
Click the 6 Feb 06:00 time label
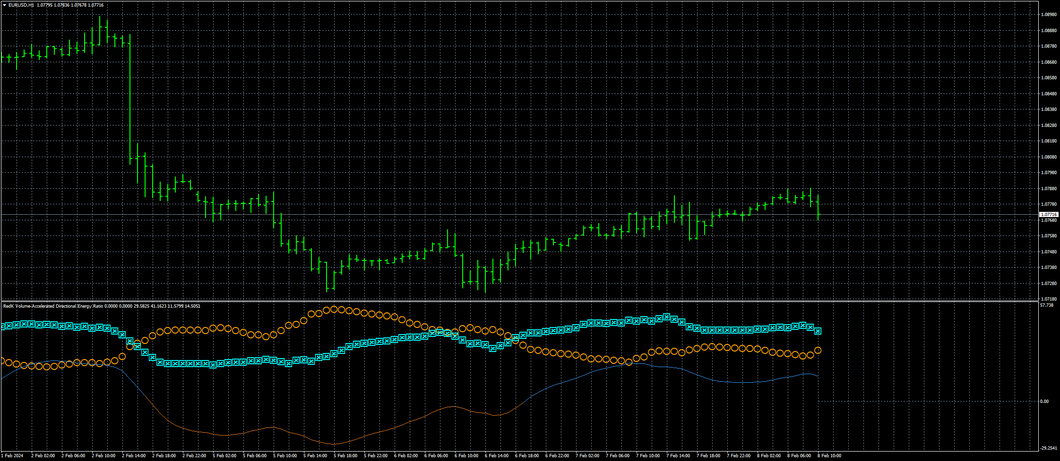pyautogui.click(x=436, y=456)
